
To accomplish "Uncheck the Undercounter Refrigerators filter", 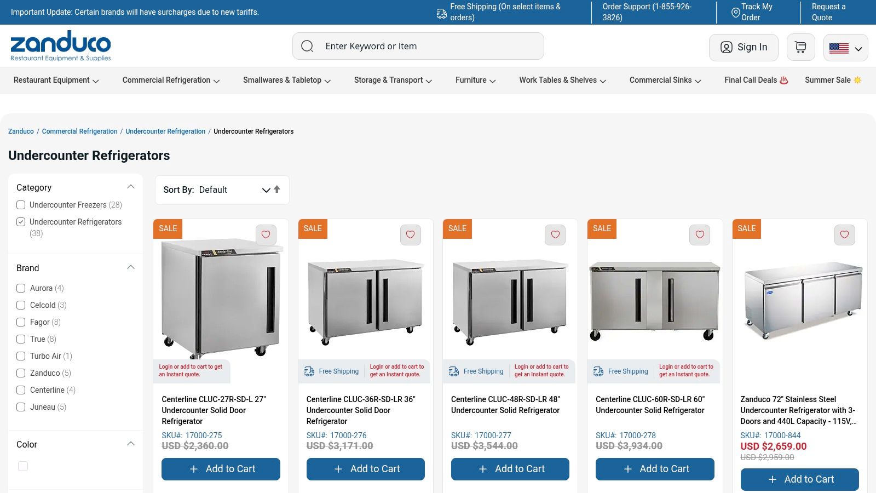I will click(x=21, y=222).
